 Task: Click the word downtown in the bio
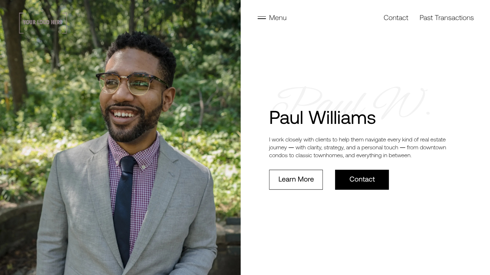coord(433,147)
